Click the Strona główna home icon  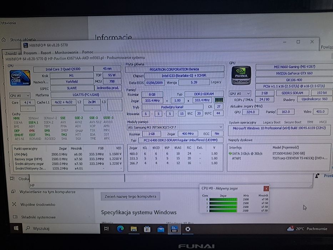[4, 40]
